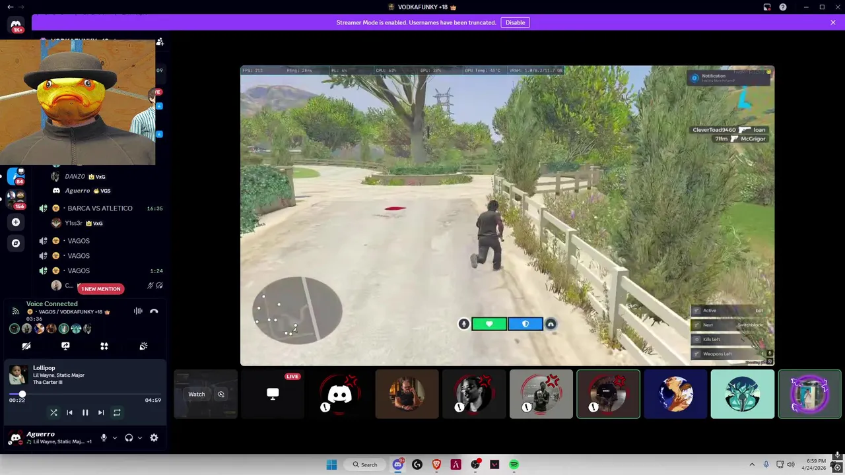The width and height of the screenshot is (845, 475).
Task: Open the soundboard icon
Action: tap(143, 346)
